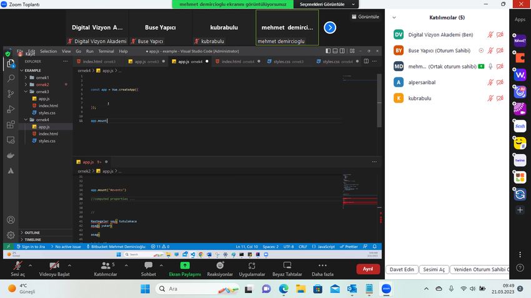531x298 pixels.
Task: Click the split editor icon
Action: click(366, 61)
